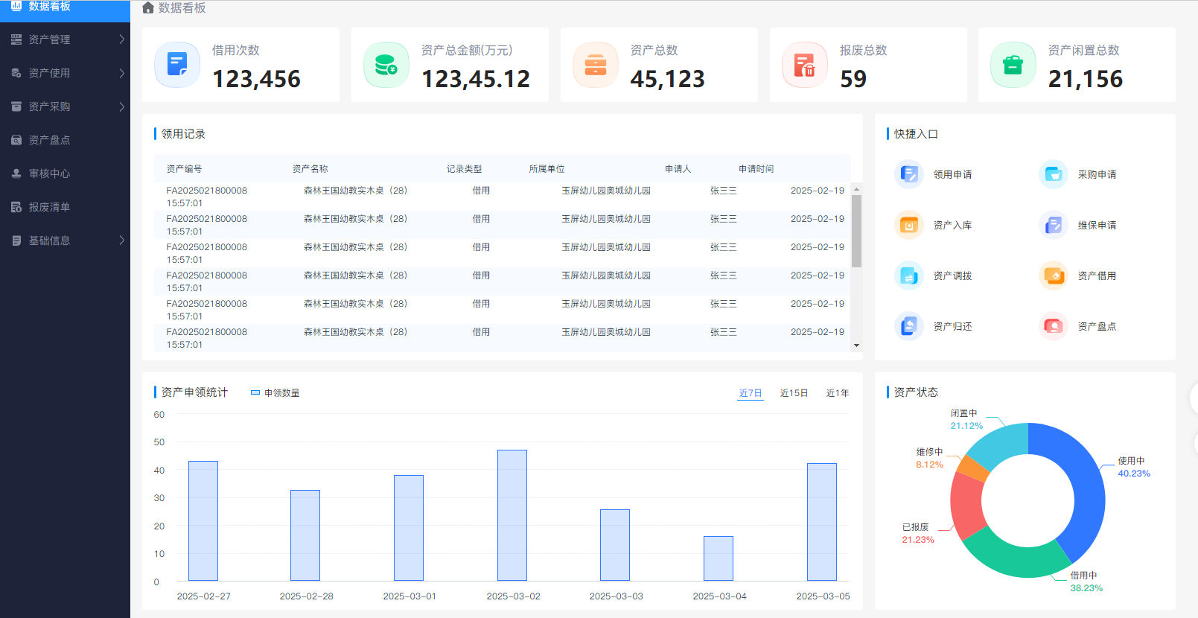Image resolution: width=1198 pixels, height=618 pixels.
Task: Click the 采购申请 shortcut label
Action: pyautogui.click(x=1097, y=174)
